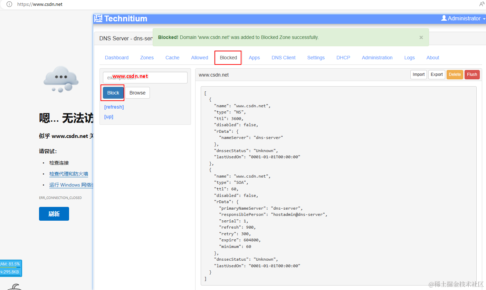Viewport: 486px width, 290px height.
Task: Dismiss the Blocked success alert
Action: (421, 38)
